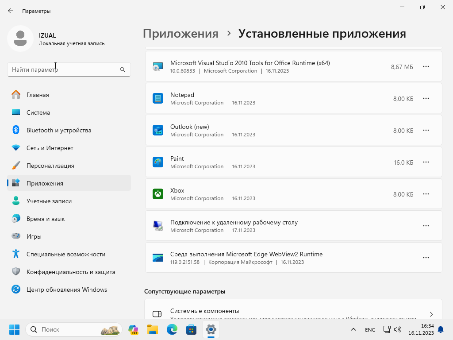
Task: Click the Remote Desktop Connection icon
Action: tap(158, 226)
